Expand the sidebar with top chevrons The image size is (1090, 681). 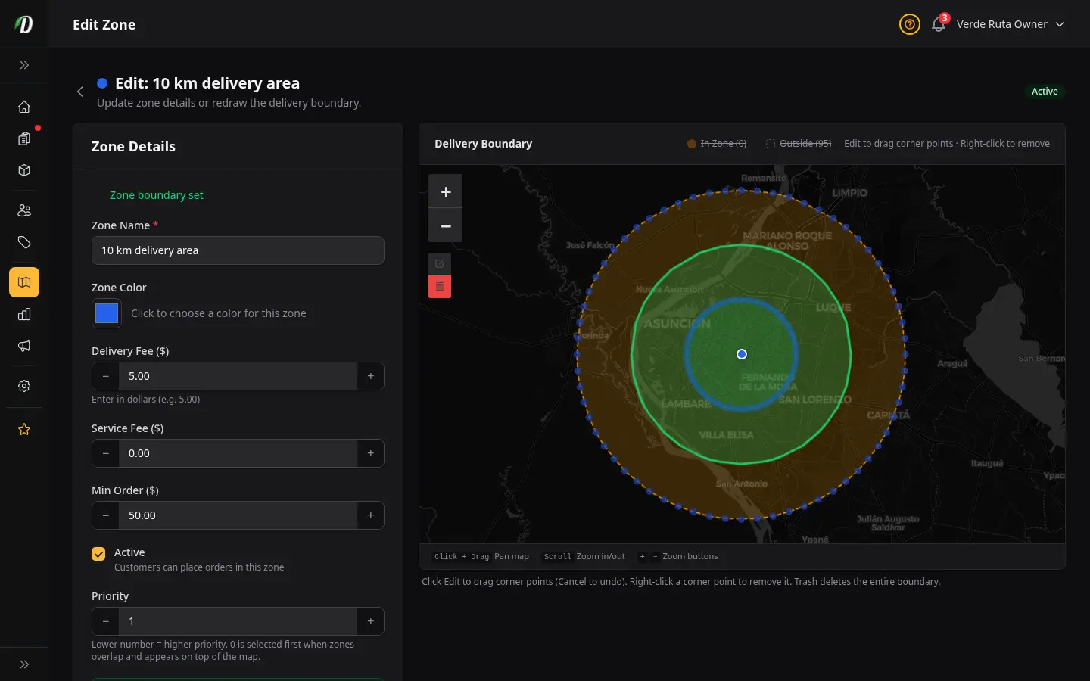coord(24,65)
